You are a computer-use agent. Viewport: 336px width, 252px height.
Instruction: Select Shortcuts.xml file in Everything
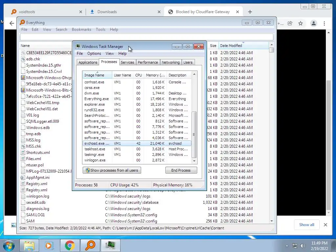(x=38, y=153)
